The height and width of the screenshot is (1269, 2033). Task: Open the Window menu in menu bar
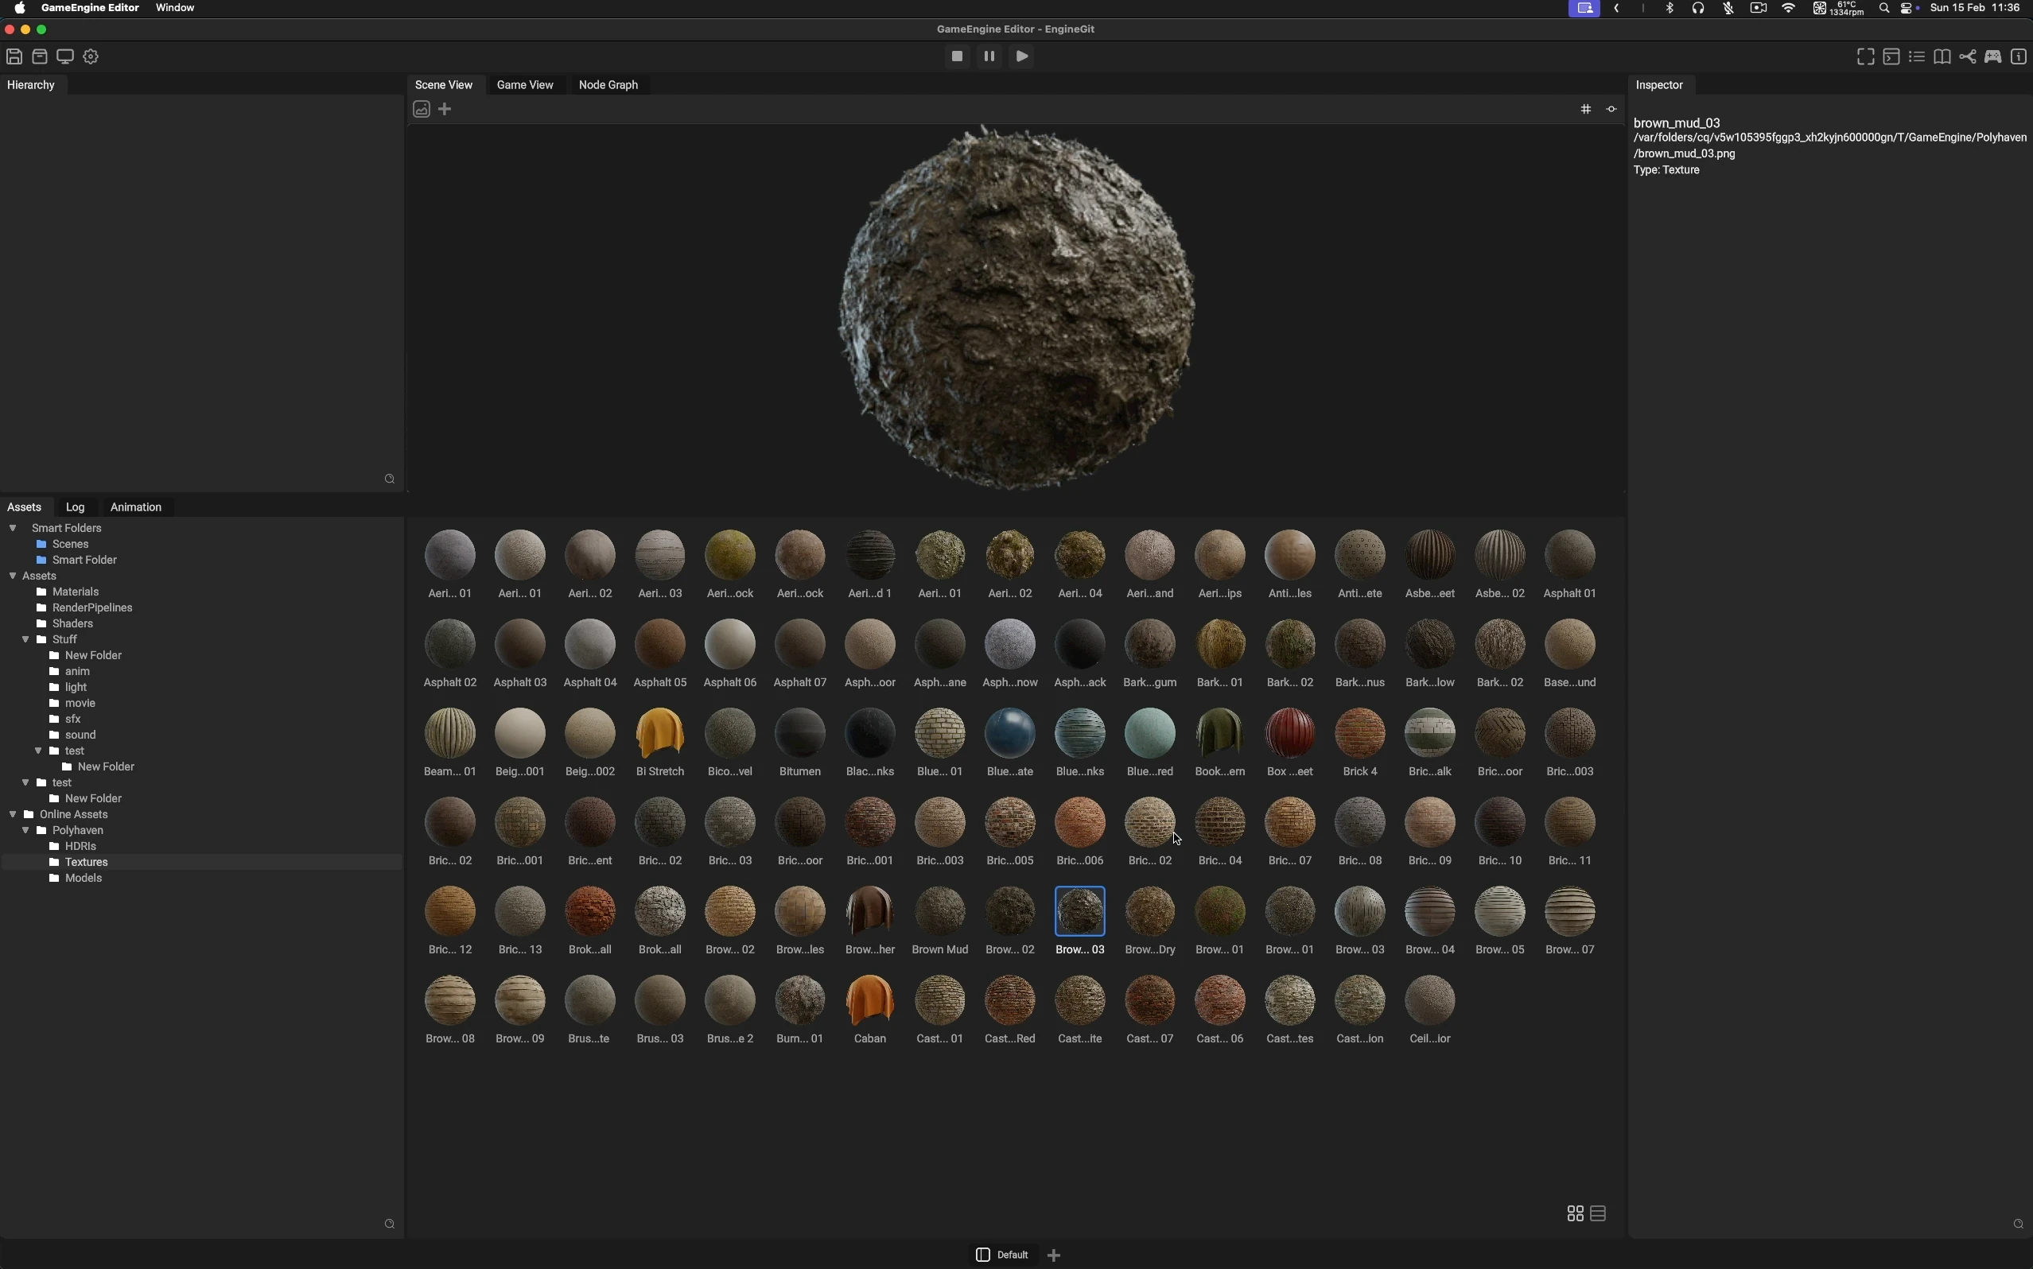(x=176, y=8)
